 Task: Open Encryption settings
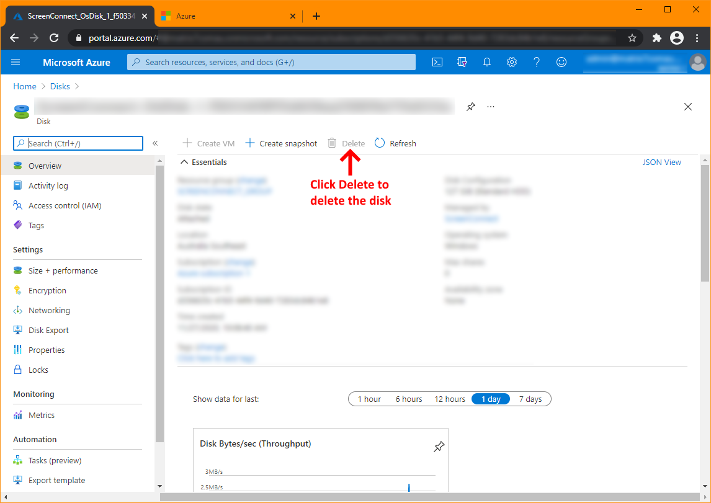point(78,291)
